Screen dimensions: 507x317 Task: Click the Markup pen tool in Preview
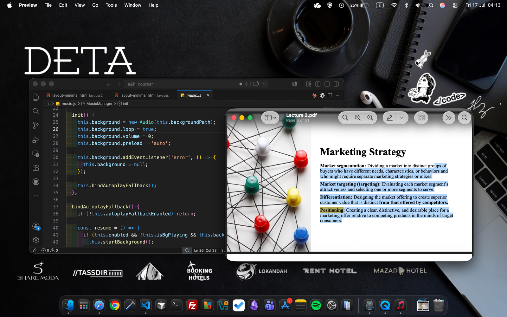(x=390, y=118)
